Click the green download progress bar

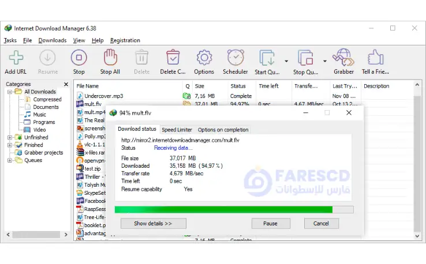223,209
